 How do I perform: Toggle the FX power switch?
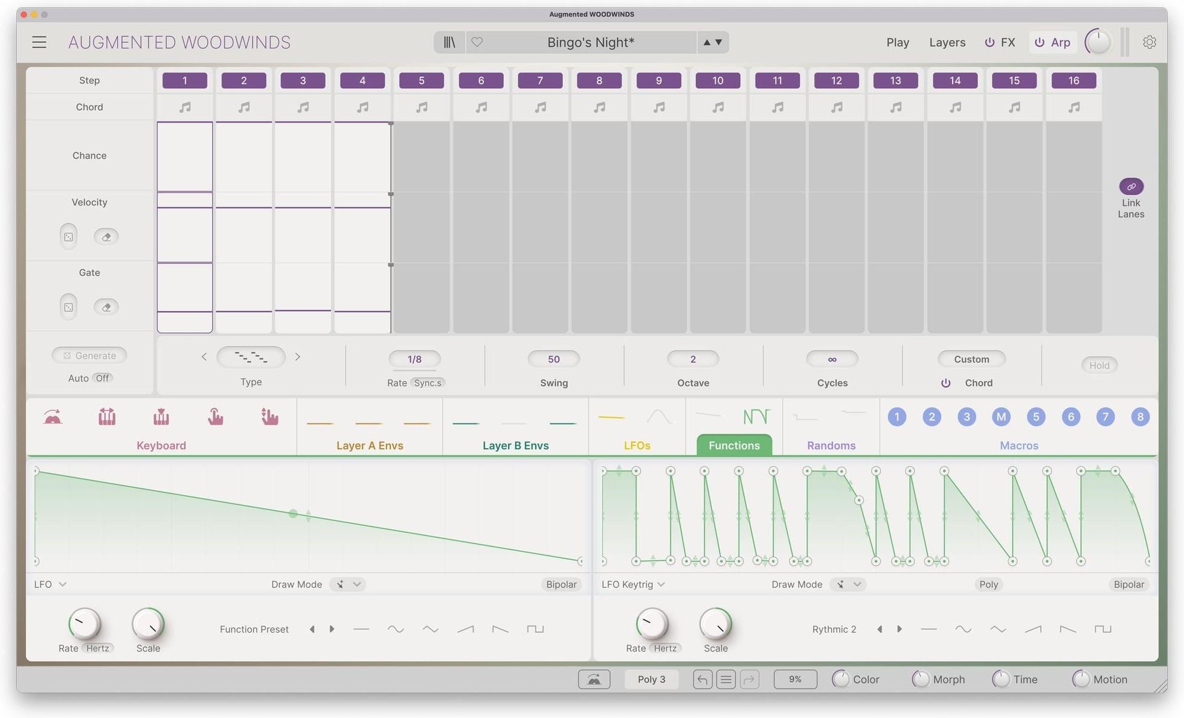989,42
